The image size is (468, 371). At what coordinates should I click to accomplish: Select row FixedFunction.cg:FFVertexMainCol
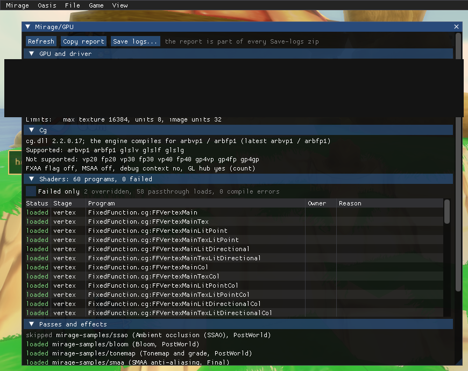pos(235,267)
